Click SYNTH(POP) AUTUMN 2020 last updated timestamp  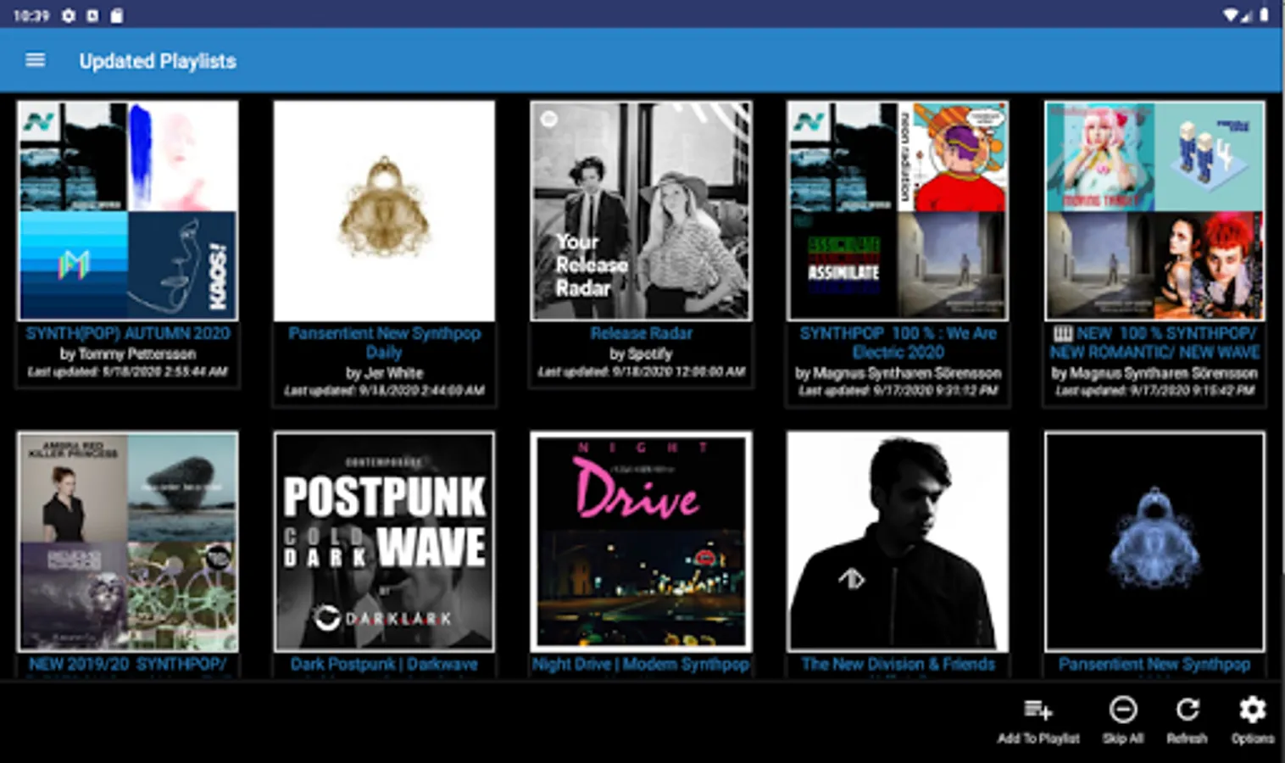(x=127, y=371)
